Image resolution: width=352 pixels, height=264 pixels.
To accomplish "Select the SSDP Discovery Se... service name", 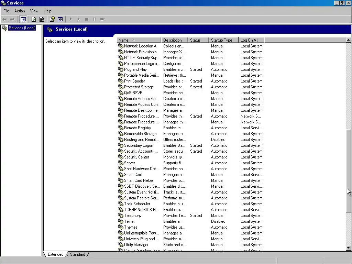I will pyautogui.click(x=142, y=186).
